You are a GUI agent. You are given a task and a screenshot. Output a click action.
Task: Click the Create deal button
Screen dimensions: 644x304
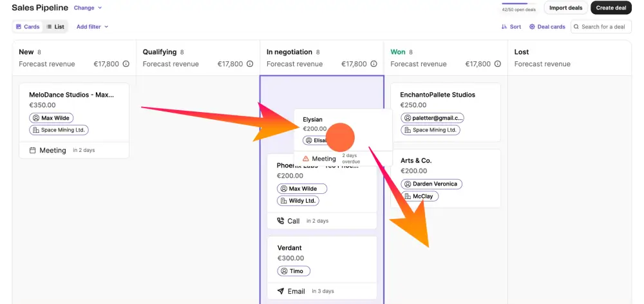(611, 8)
